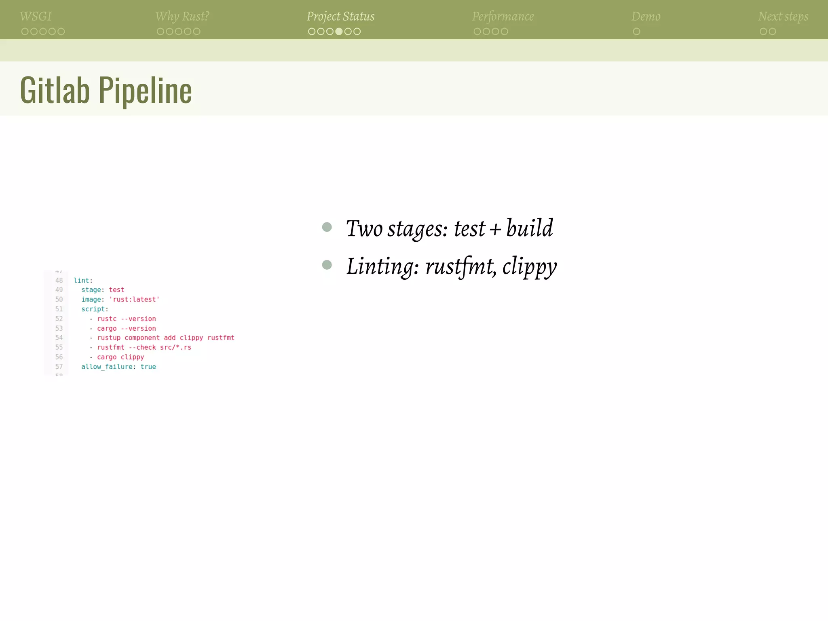
Task: Open the WSGI section link
Action: pyautogui.click(x=36, y=16)
